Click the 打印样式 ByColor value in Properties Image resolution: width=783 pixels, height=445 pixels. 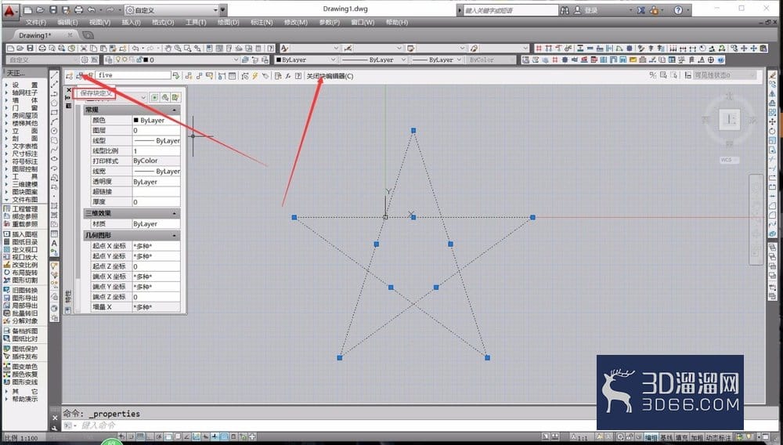[x=156, y=161]
